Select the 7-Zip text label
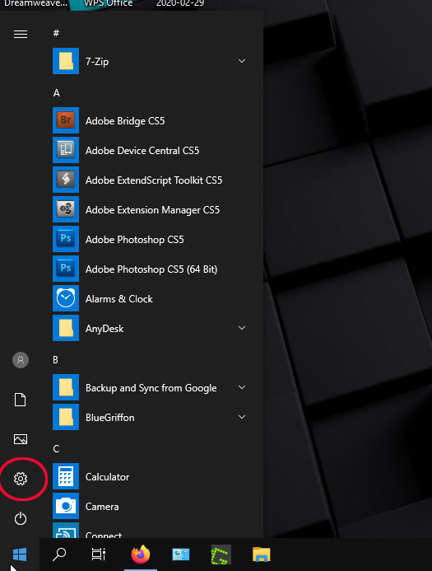Viewport: 432px width, 571px height. coord(97,62)
